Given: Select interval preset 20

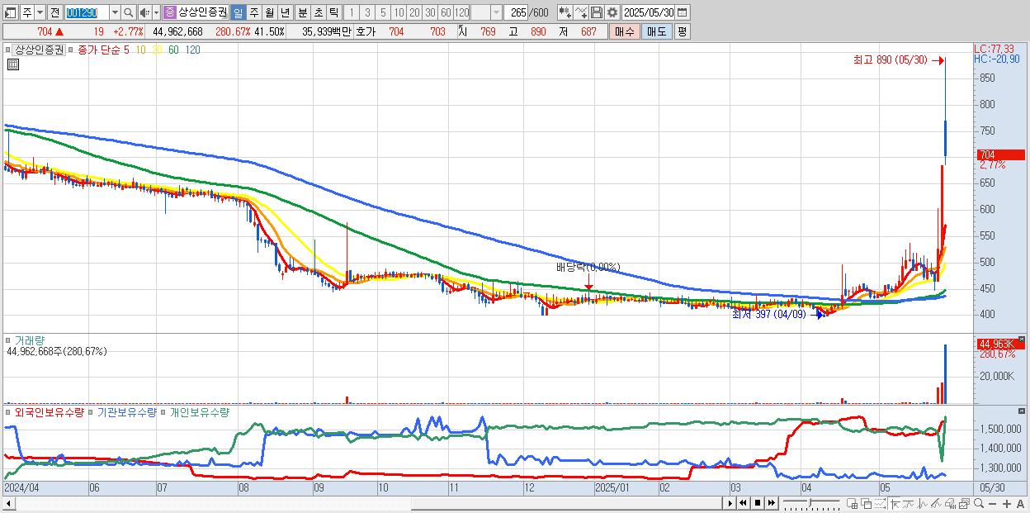Looking at the screenshot, I should [x=414, y=12].
